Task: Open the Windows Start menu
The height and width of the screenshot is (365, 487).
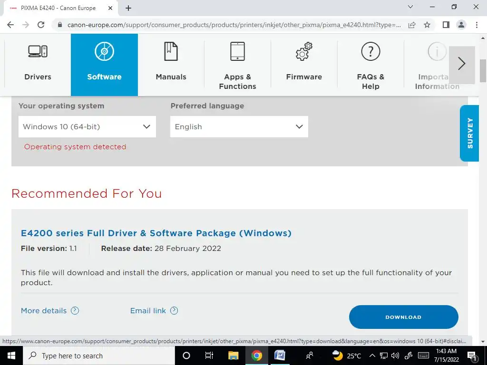Action: pos(11,355)
